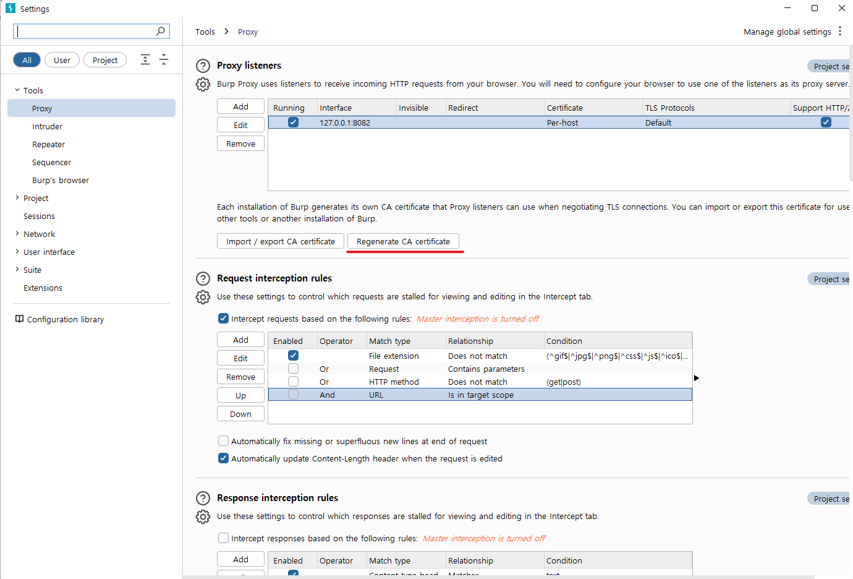Check Intercept responses based on following rules
Viewport: 853px width, 579px height.
click(224, 538)
